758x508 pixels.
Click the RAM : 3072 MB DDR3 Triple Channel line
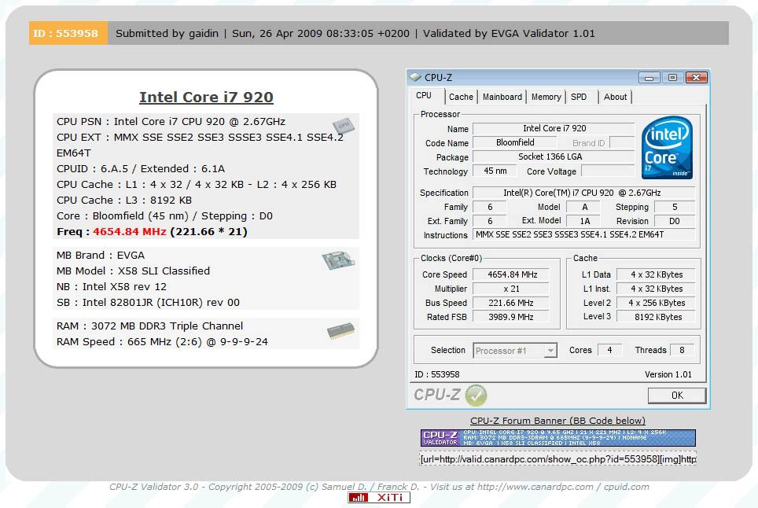[x=150, y=326]
